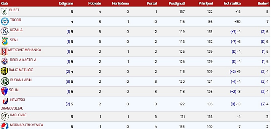Viewport: 271px width, 129px height.
Task: Select the Solin shield logo
Action: [4, 91]
